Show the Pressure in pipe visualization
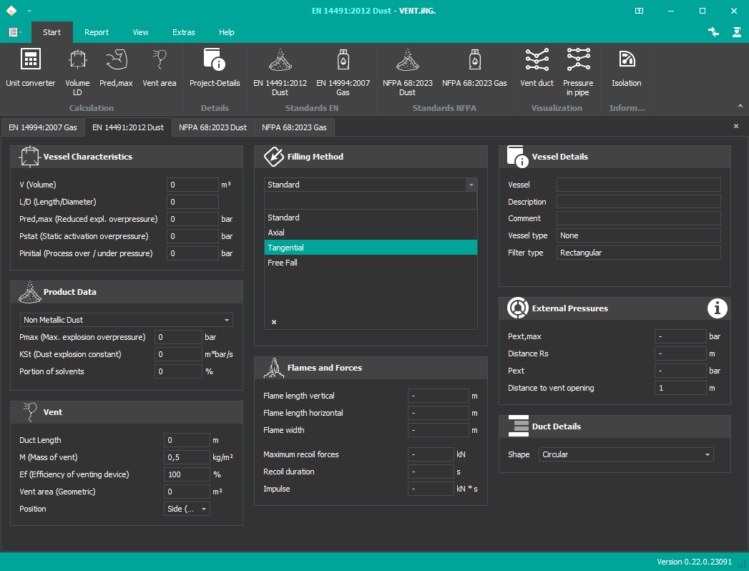 (x=578, y=69)
